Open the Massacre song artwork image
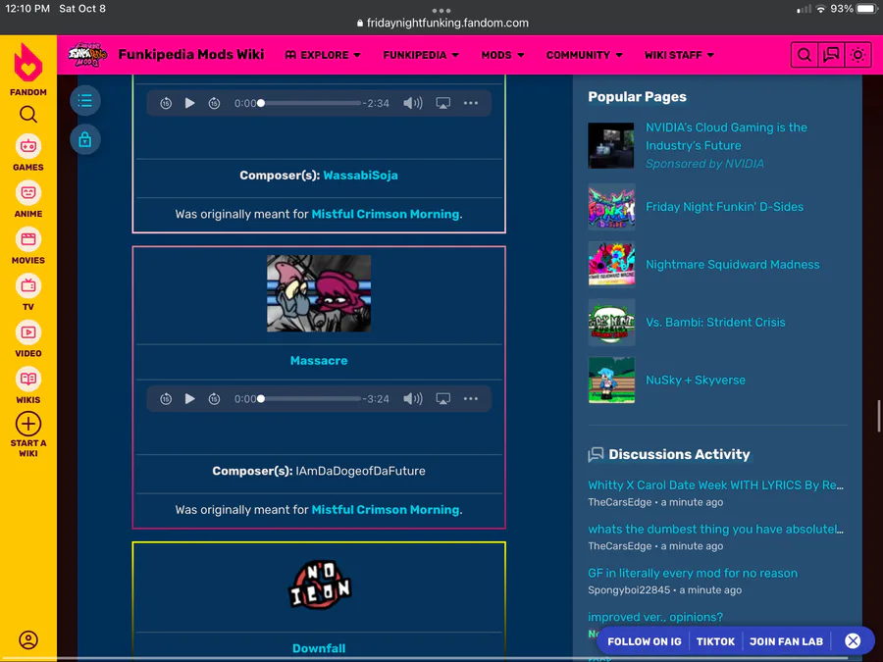 (319, 293)
